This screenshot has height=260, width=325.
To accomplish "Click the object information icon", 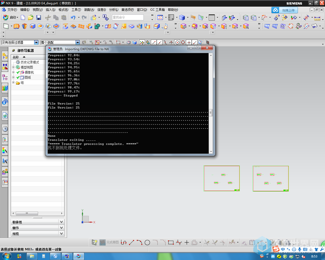I will coord(105,18).
